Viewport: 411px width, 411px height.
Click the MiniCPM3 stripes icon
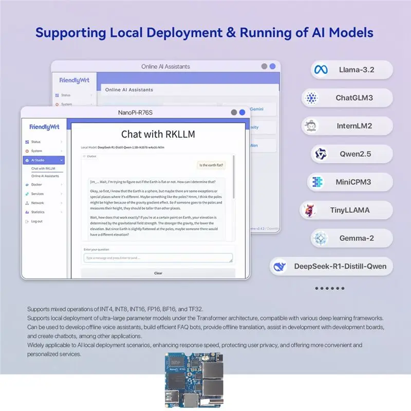pos(317,182)
